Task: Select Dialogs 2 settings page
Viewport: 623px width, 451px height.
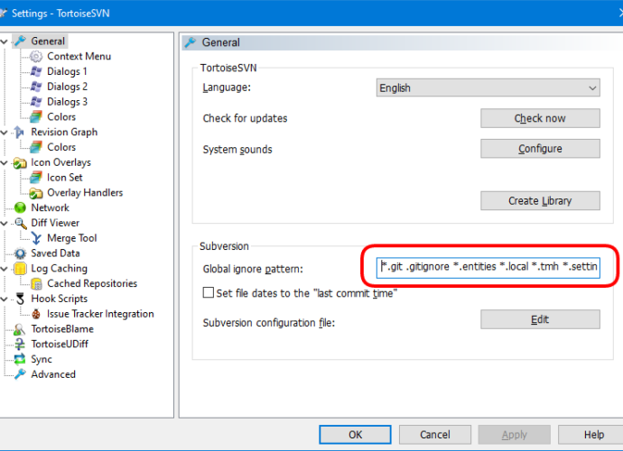Action: 67,87
